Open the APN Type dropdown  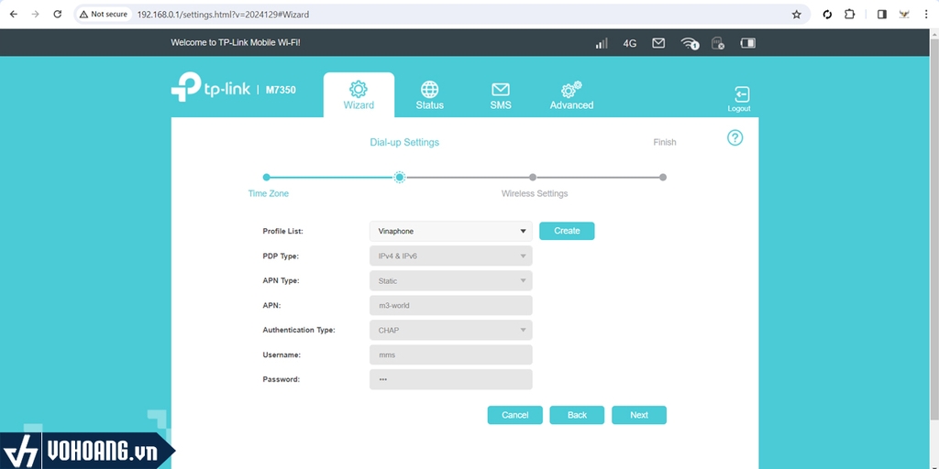click(450, 281)
